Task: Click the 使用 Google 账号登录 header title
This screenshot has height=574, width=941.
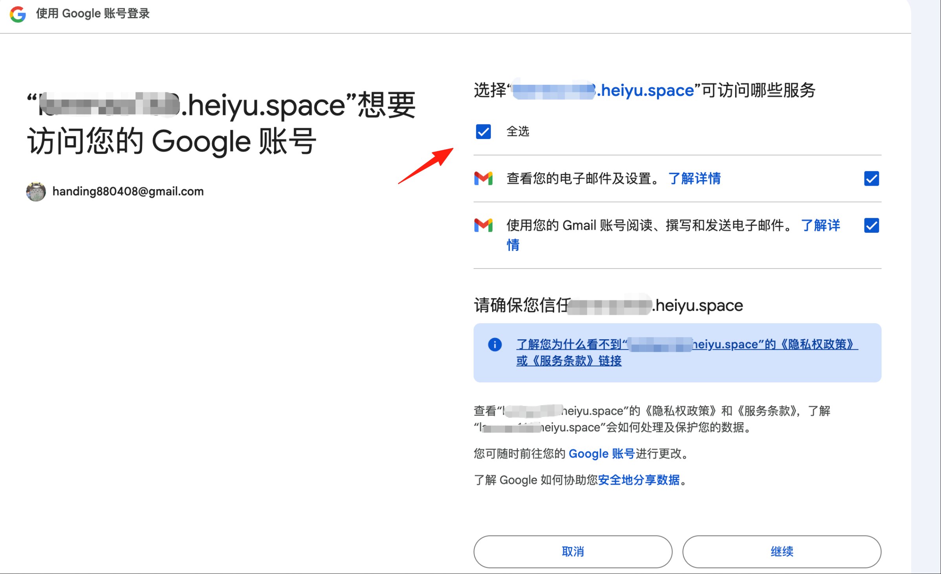Action: (x=93, y=14)
